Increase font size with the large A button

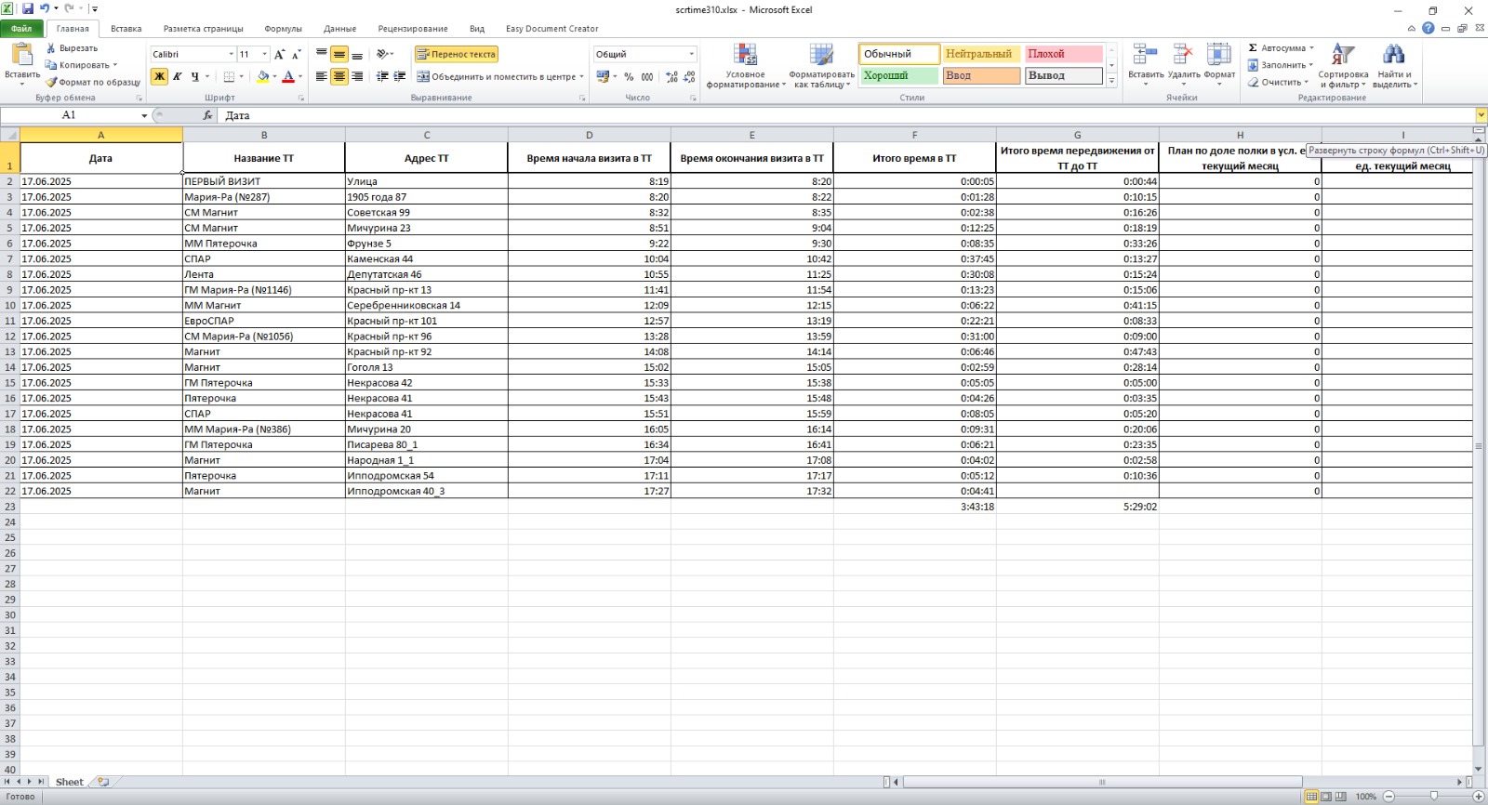click(279, 54)
